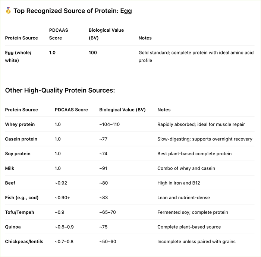The width and height of the screenshot is (261, 257).
Task: Click the 'Casein protein' row label
Action: [x=21, y=139]
